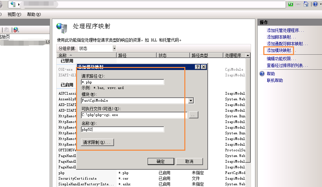The image size is (322, 187).
Task: Open the 分组依据 状态 dropdown
Action: [x=114, y=48]
